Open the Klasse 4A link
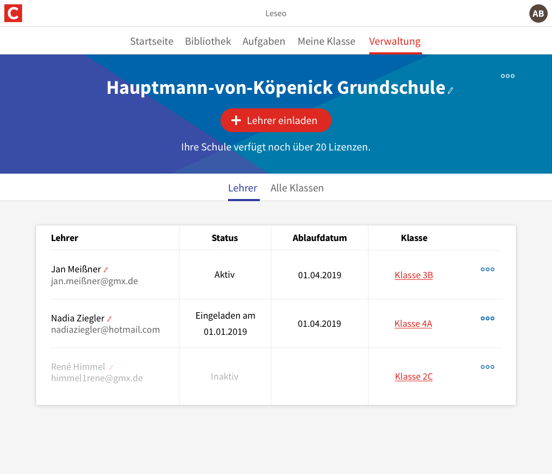This screenshot has width=552, height=474. coord(413,324)
